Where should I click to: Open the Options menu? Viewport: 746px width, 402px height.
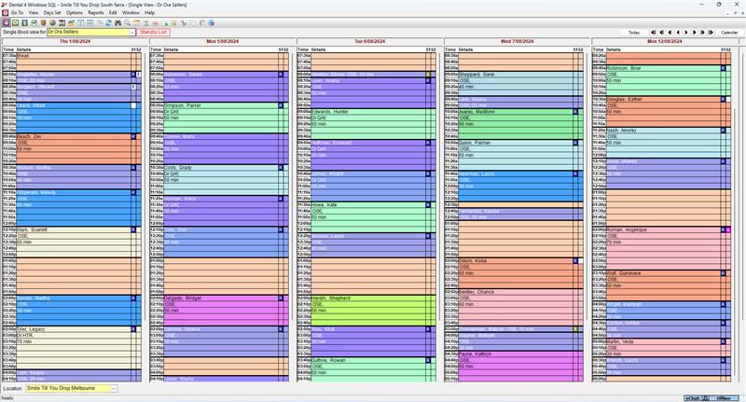pyautogui.click(x=75, y=13)
